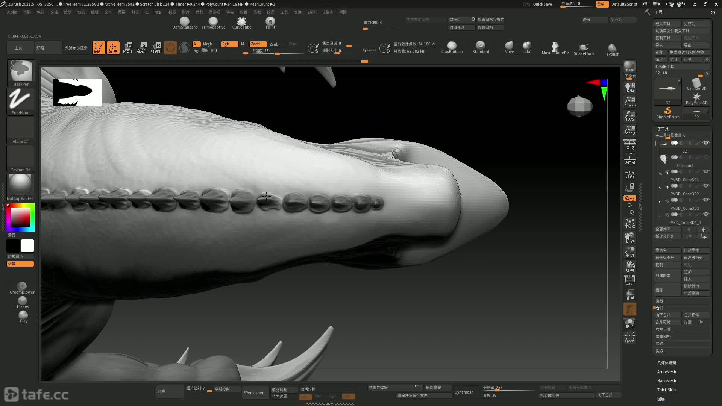Toggle Edit mode button

coord(99,48)
